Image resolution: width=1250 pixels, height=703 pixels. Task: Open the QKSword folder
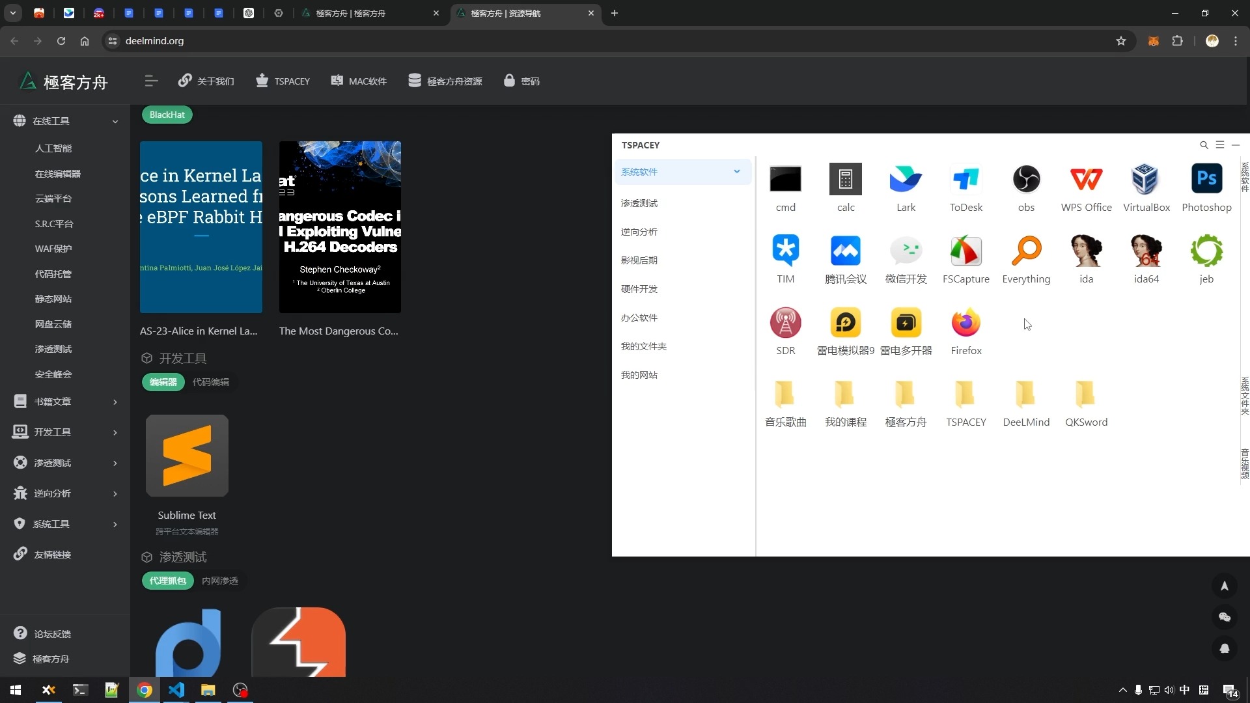(1086, 394)
